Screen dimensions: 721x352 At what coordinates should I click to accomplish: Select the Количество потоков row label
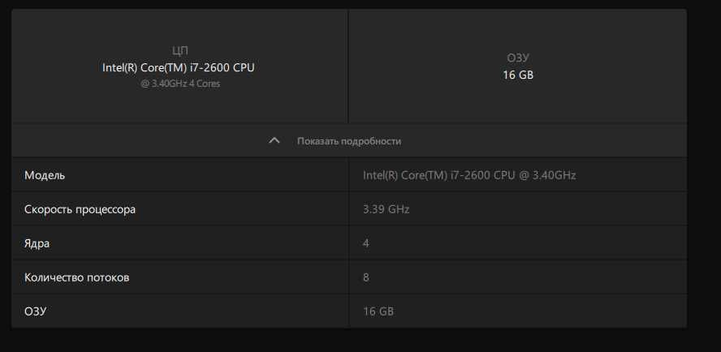tap(77, 277)
